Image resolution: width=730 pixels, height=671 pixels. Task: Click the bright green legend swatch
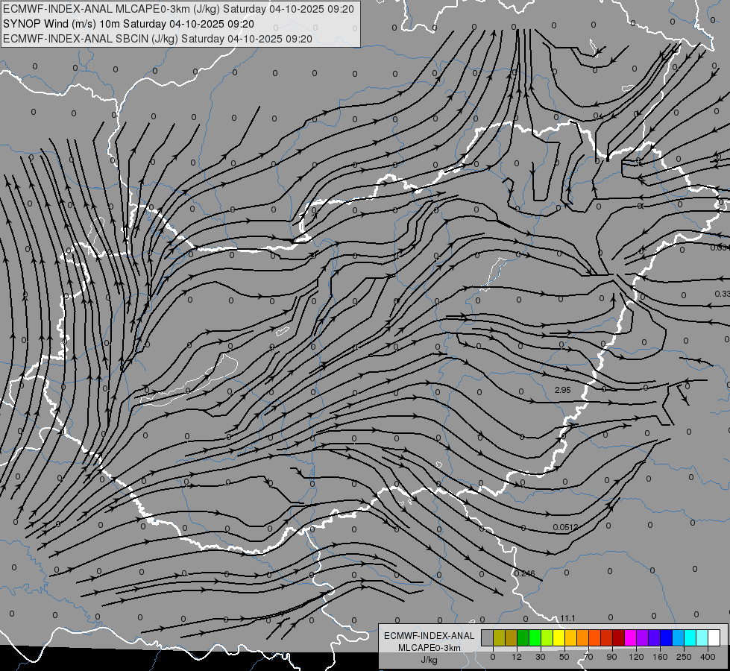(535, 637)
